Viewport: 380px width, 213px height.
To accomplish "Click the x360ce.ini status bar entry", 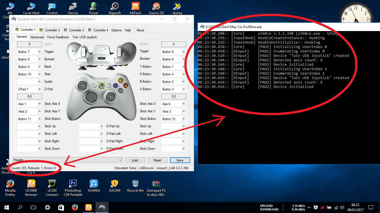I will click(x=146, y=168).
